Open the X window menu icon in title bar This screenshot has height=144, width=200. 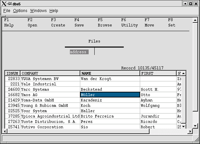(x=4, y=4)
